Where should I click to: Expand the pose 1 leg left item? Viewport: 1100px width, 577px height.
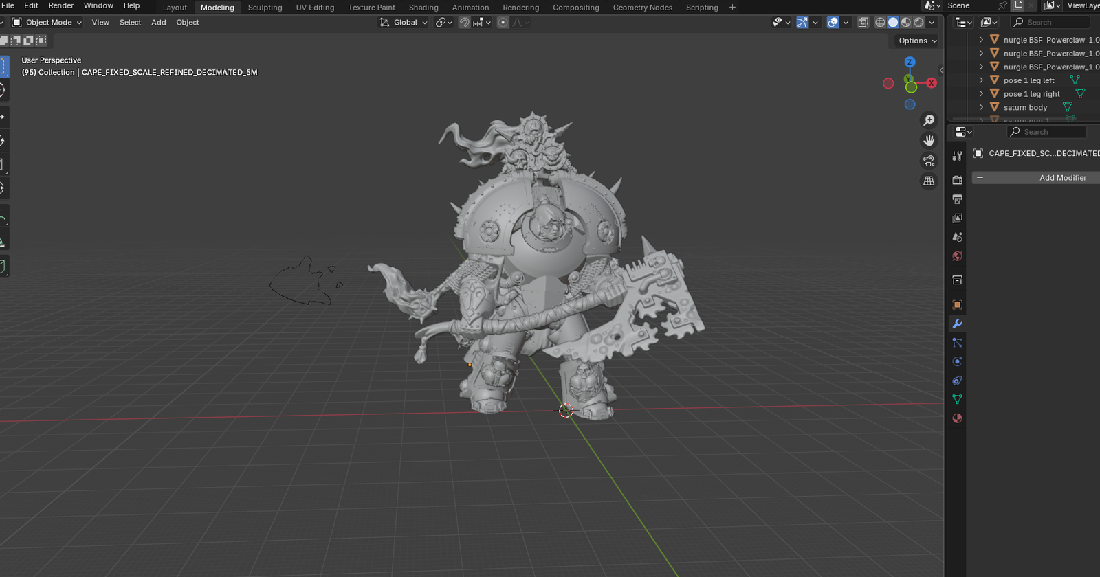981,80
